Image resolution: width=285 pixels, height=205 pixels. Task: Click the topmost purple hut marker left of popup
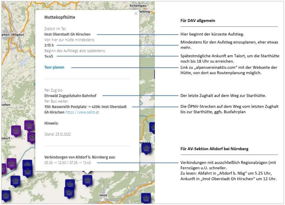click(29, 126)
